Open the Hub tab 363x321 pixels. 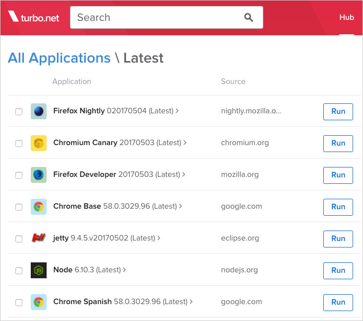(347, 17)
